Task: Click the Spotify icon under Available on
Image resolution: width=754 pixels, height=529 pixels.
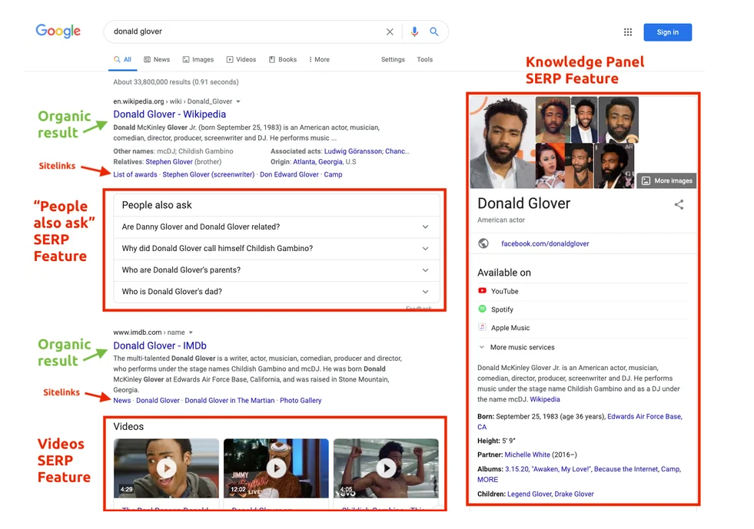Action: click(x=483, y=309)
